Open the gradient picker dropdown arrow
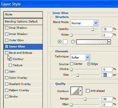 pos(109,42)
